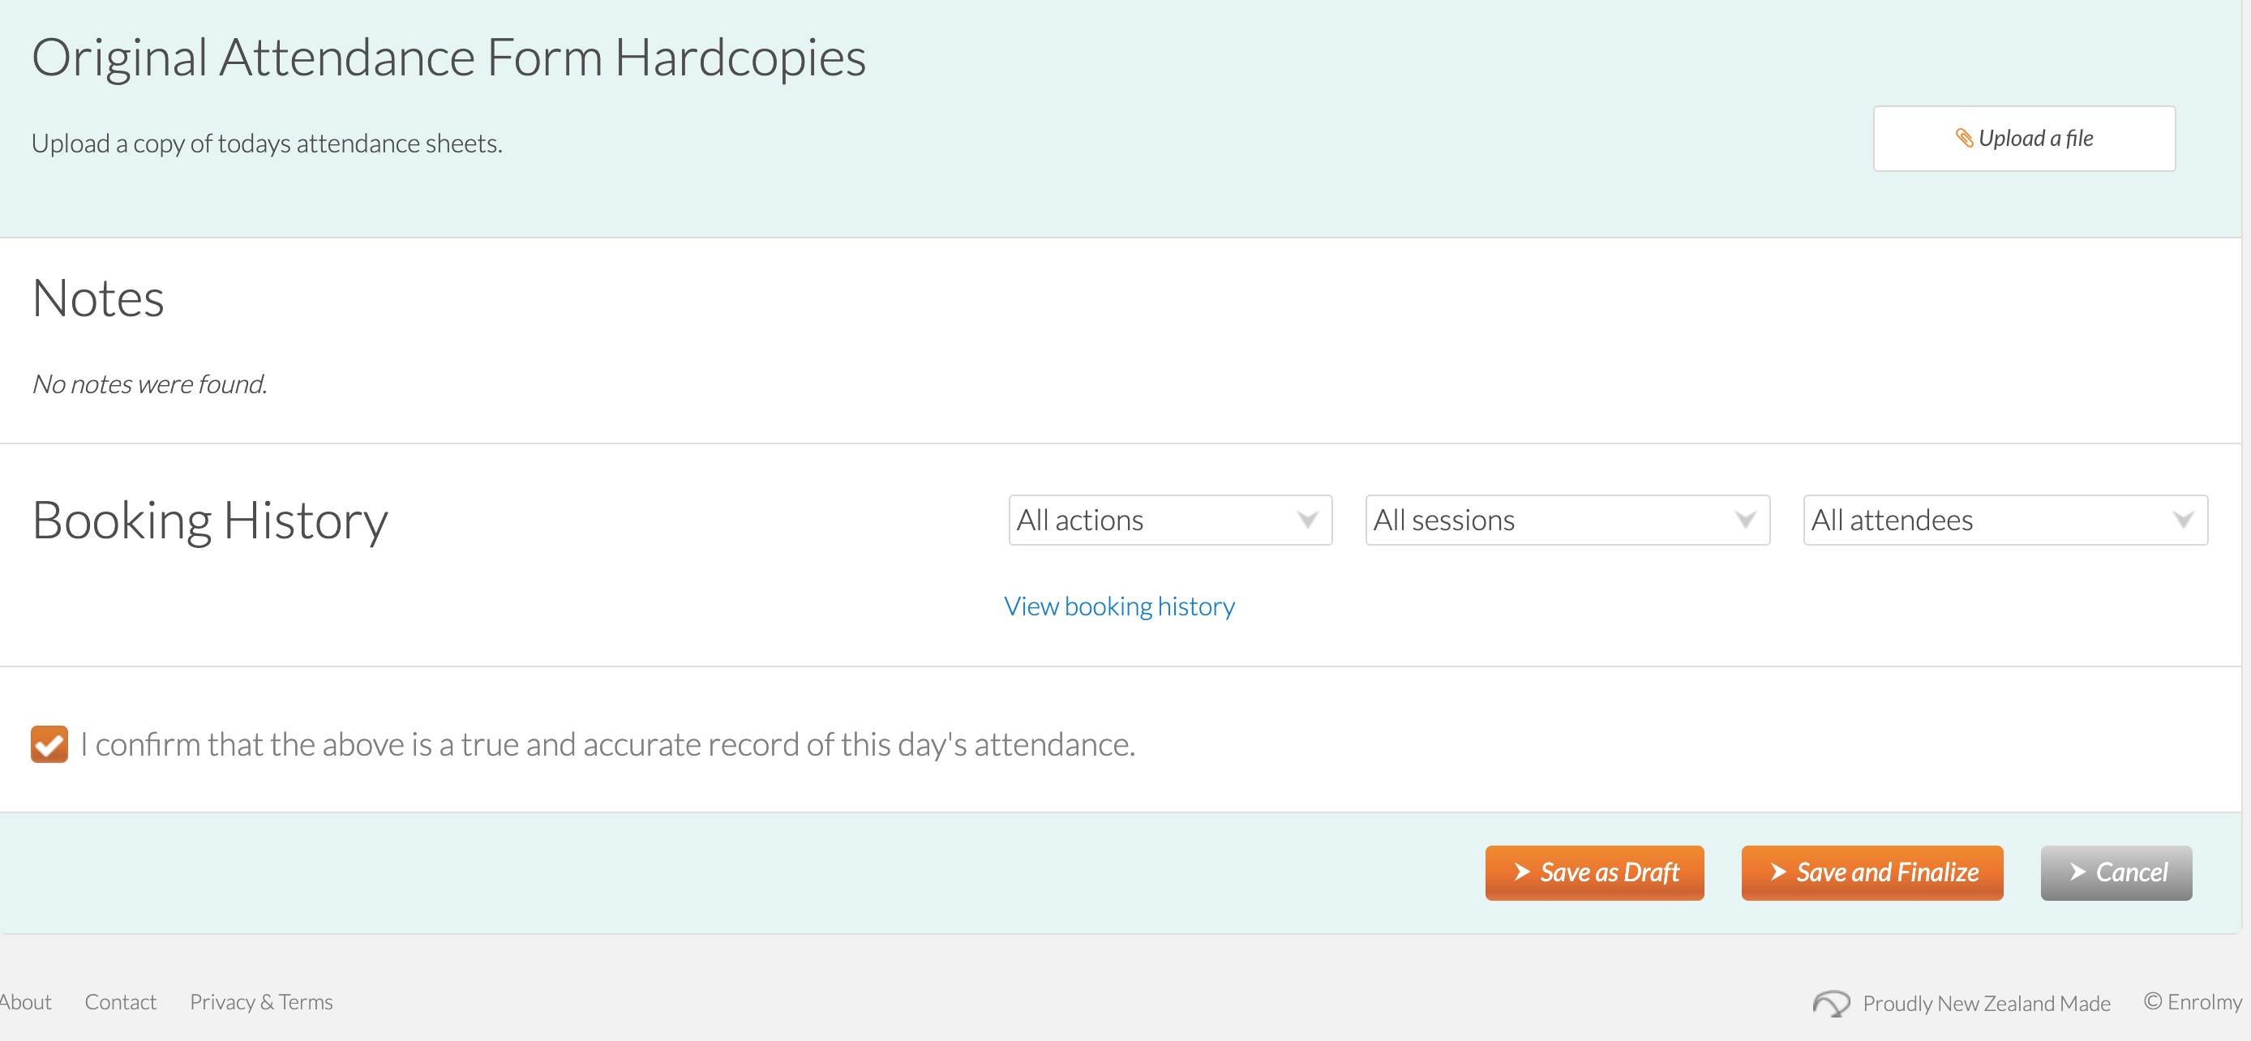Click the Enrolmy copyright text
This screenshot has height=1041, width=2251.
click(2193, 1001)
